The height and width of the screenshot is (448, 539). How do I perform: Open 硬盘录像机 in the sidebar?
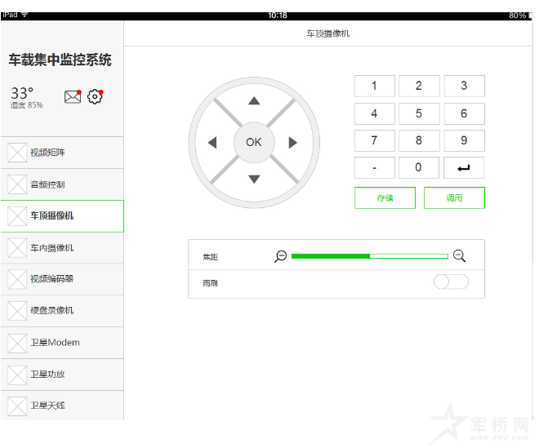(61, 311)
